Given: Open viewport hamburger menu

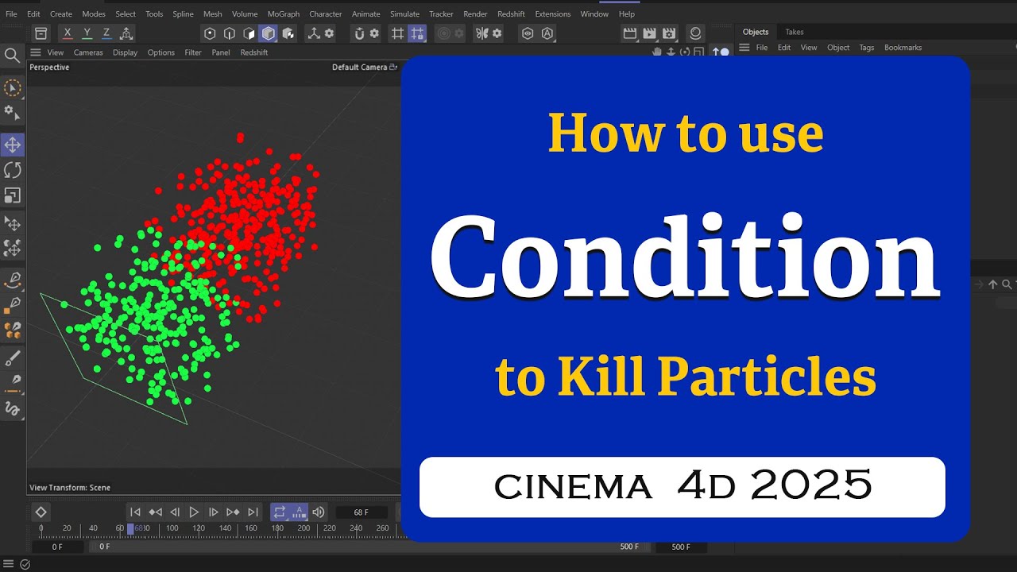Looking at the screenshot, I should coord(35,52).
